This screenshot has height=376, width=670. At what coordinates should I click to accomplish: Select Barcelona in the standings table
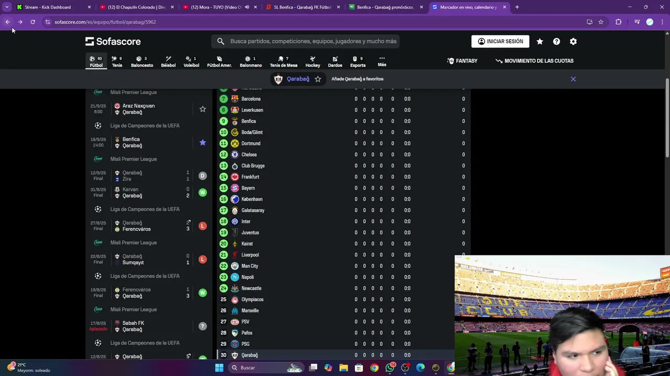tap(343, 99)
